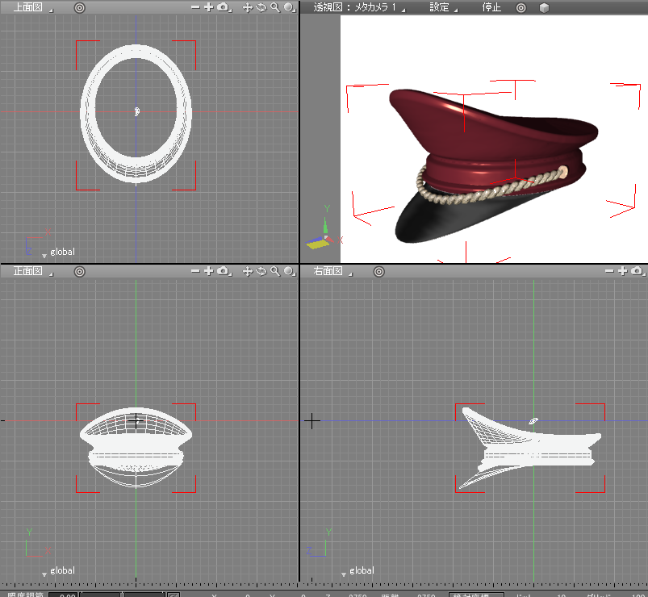Click the XYZ axis gizmo in perspective view
This screenshot has height=597, width=648.
coord(324,229)
